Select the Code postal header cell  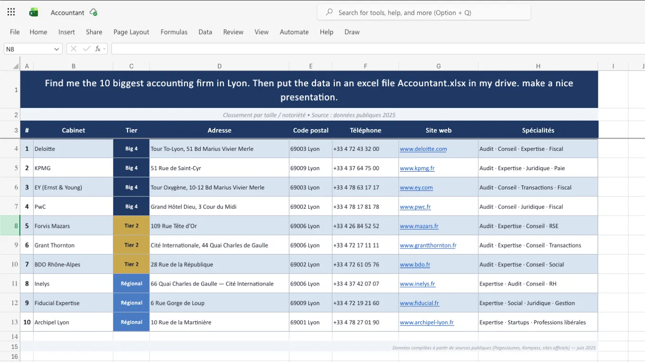coord(311,130)
